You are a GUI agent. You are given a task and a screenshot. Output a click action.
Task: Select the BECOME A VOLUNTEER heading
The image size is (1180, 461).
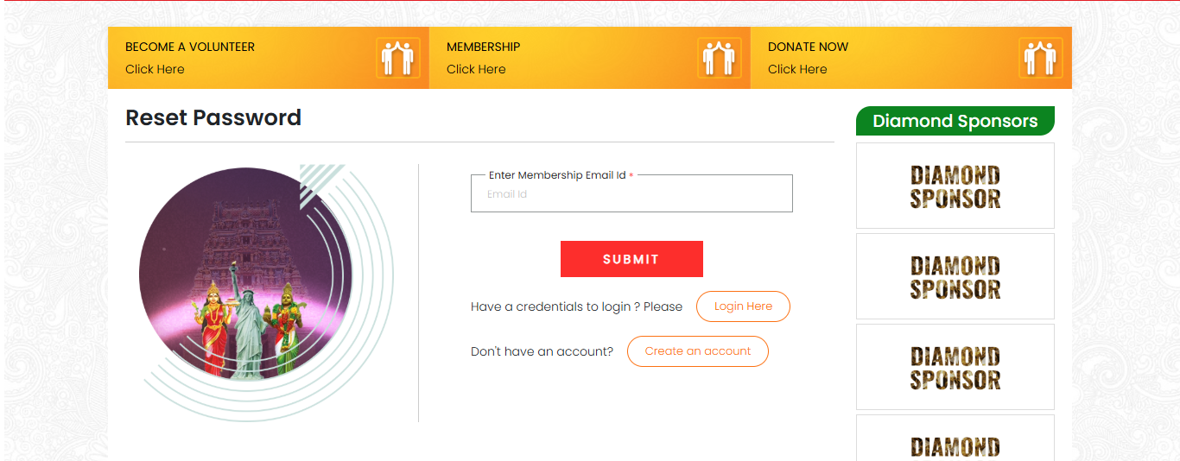[190, 47]
